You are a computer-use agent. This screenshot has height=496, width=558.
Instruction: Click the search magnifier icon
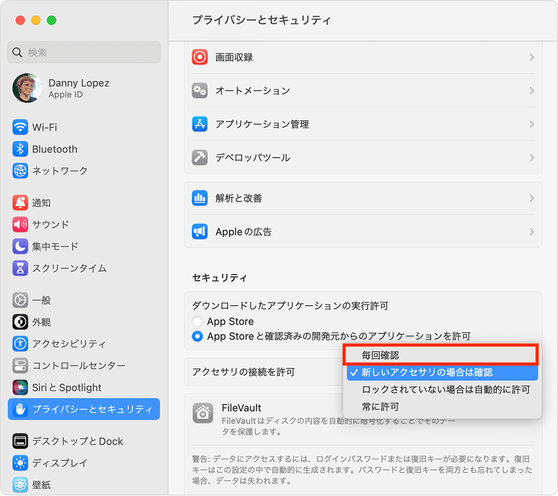click(x=18, y=52)
